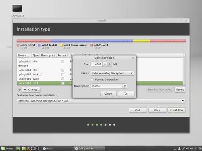This screenshot has height=151, width=202.
Task: Click the Mount point column header
Action: tap(48, 55)
